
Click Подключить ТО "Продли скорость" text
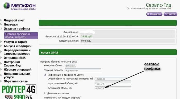(62, 98)
